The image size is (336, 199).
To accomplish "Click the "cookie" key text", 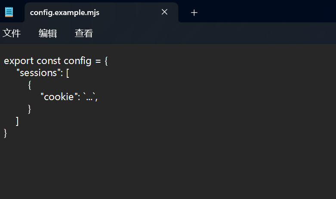I will coord(57,97).
